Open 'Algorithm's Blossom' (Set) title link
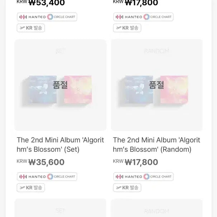Image resolution: width=217 pixels, height=217 pixels. 60,145
